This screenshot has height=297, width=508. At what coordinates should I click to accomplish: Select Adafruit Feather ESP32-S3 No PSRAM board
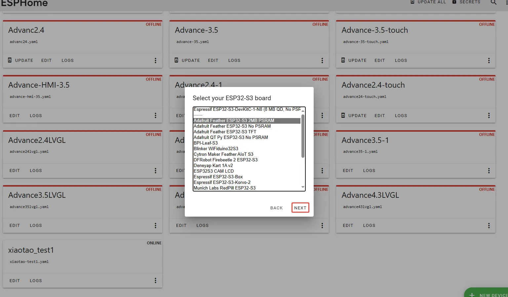coord(247,126)
